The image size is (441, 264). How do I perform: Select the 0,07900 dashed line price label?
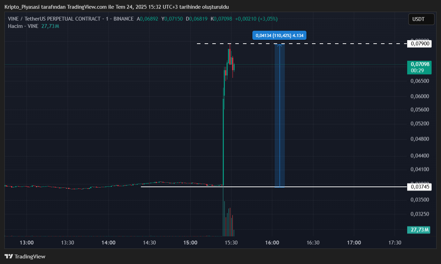coord(419,44)
